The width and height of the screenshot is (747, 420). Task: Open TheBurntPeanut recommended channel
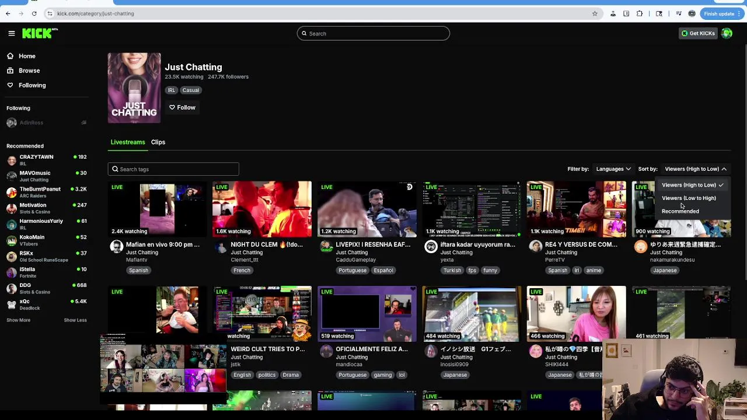point(47,192)
